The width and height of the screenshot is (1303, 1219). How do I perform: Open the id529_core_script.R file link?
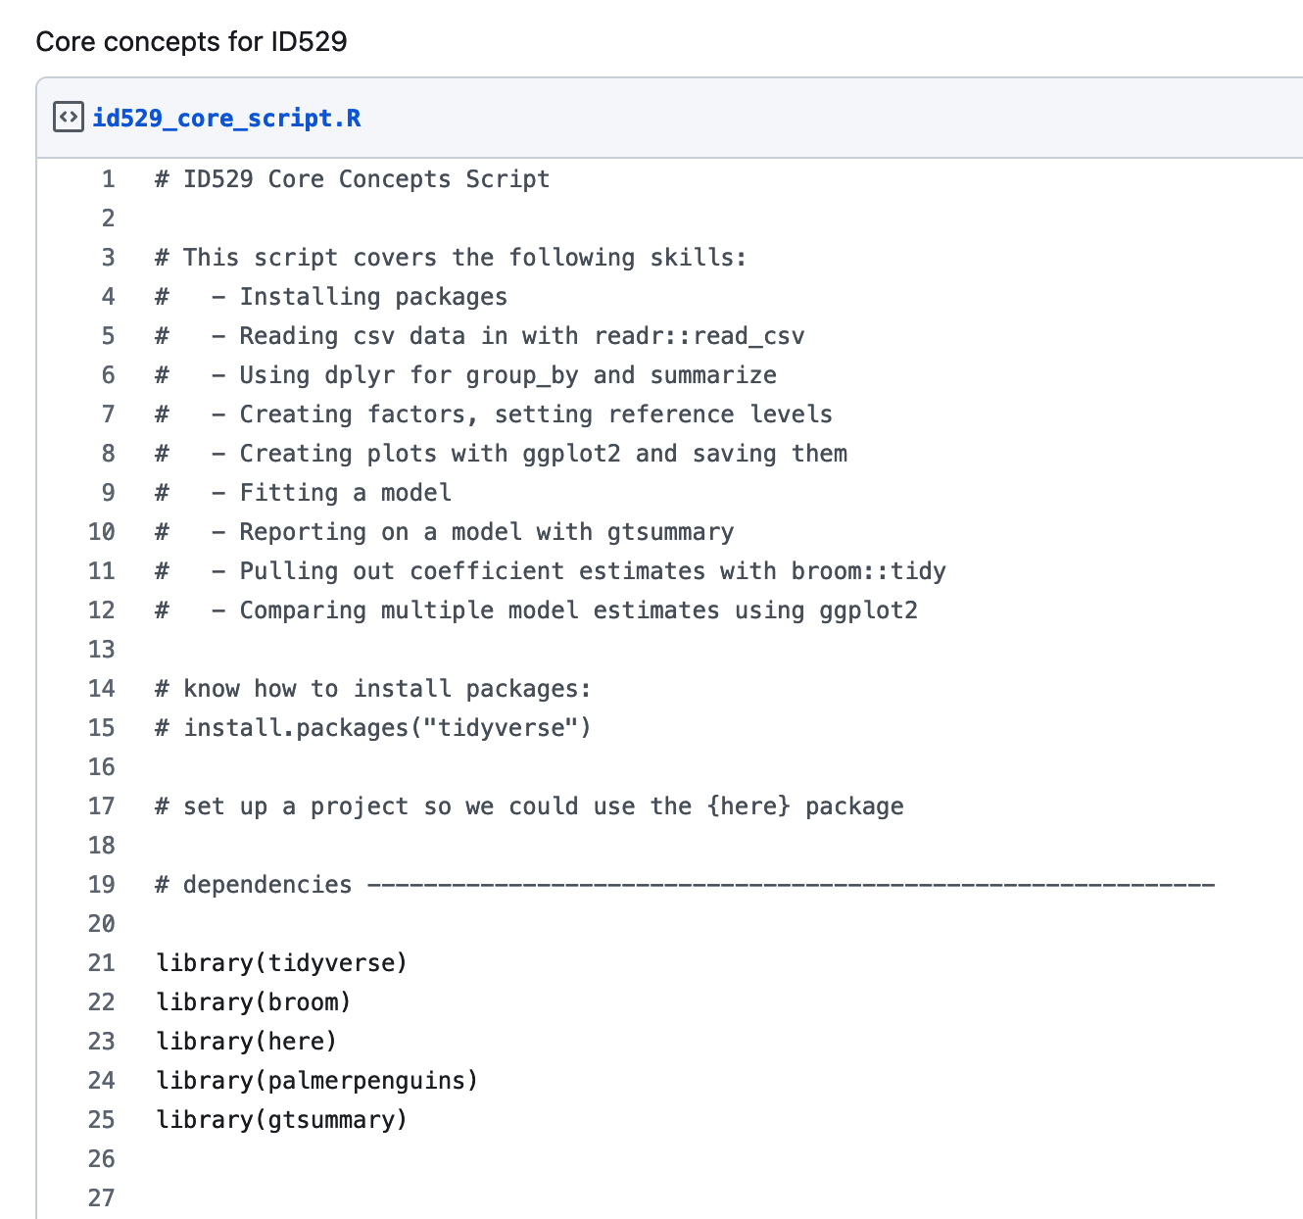[226, 119]
